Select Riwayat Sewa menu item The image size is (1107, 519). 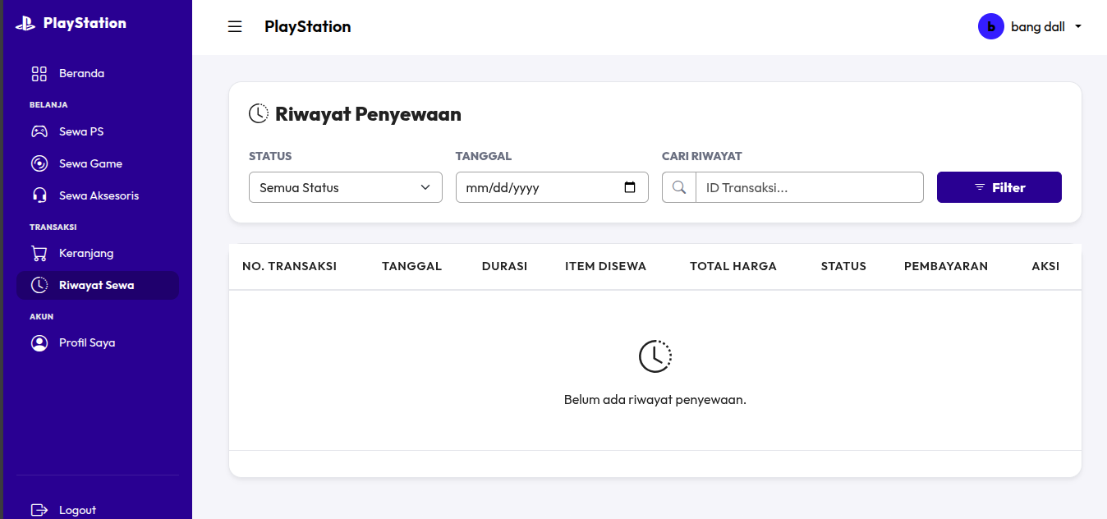tap(98, 285)
